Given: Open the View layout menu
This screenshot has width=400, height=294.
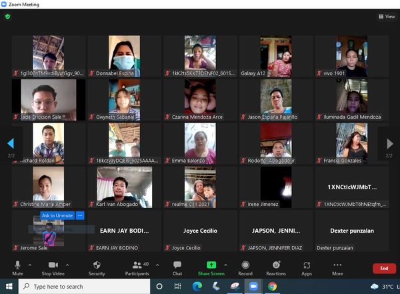Looking at the screenshot, I should coord(386,17).
